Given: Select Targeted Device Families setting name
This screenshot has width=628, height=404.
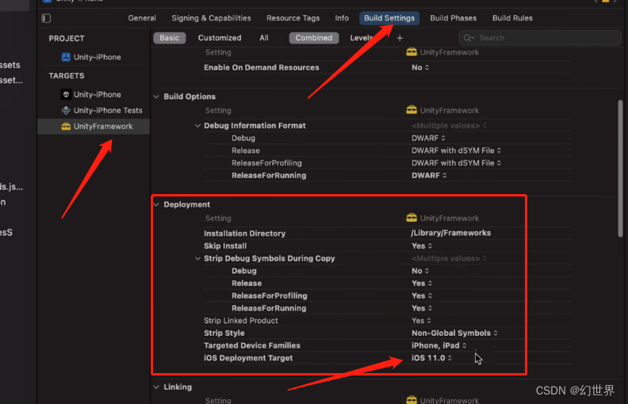Looking at the screenshot, I should click(252, 345).
